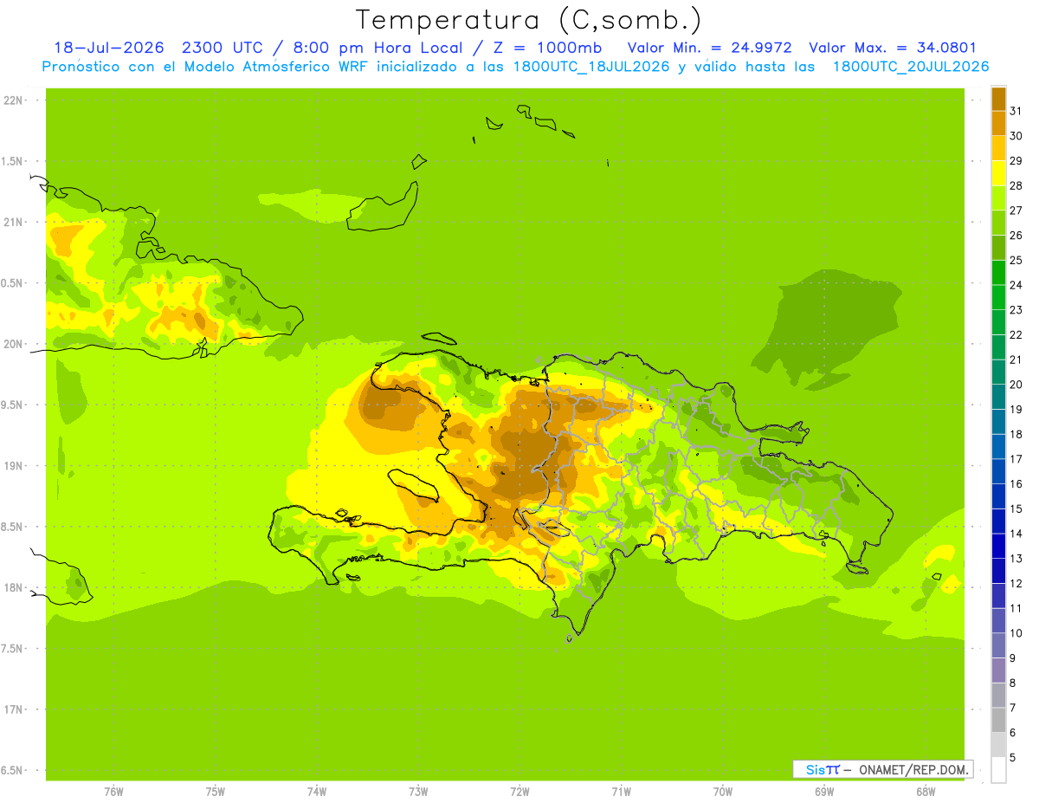Click the "74W" longitude label

click(x=317, y=791)
